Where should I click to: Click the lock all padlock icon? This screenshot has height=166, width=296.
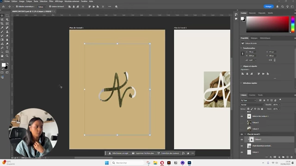point(262,109)
